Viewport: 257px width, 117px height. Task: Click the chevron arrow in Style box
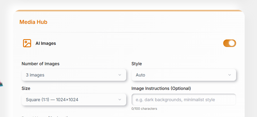click(x=230, y=75)
